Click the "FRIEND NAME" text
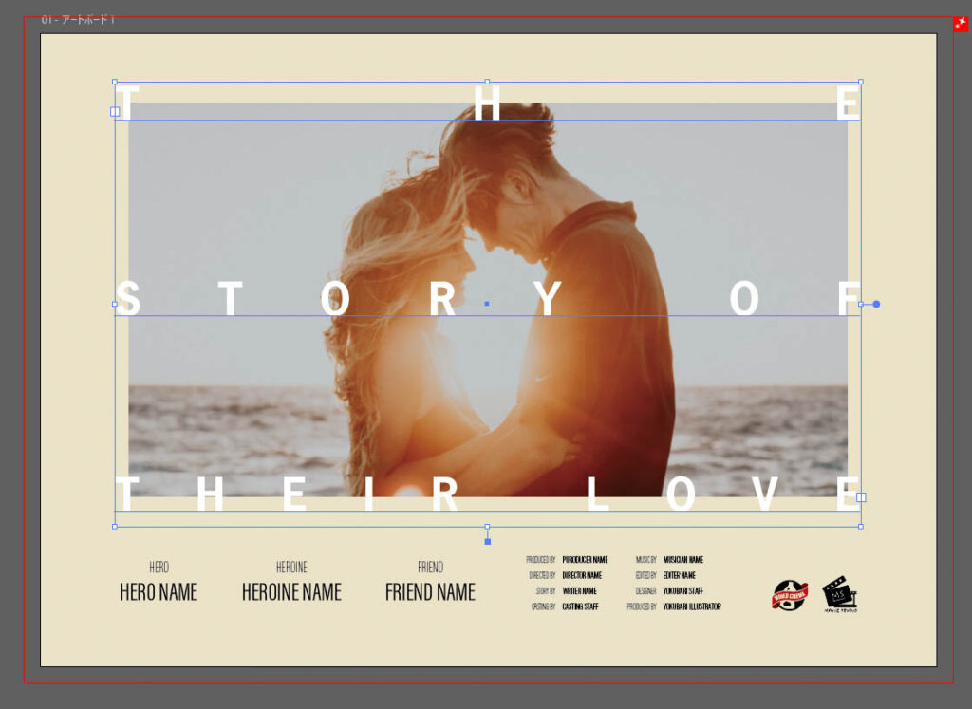The image size is (972, 709). (430, 592)
